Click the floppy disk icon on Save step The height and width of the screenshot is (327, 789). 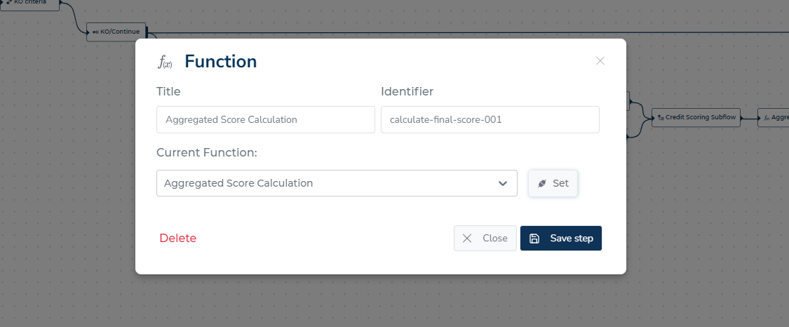pos(534,239)
